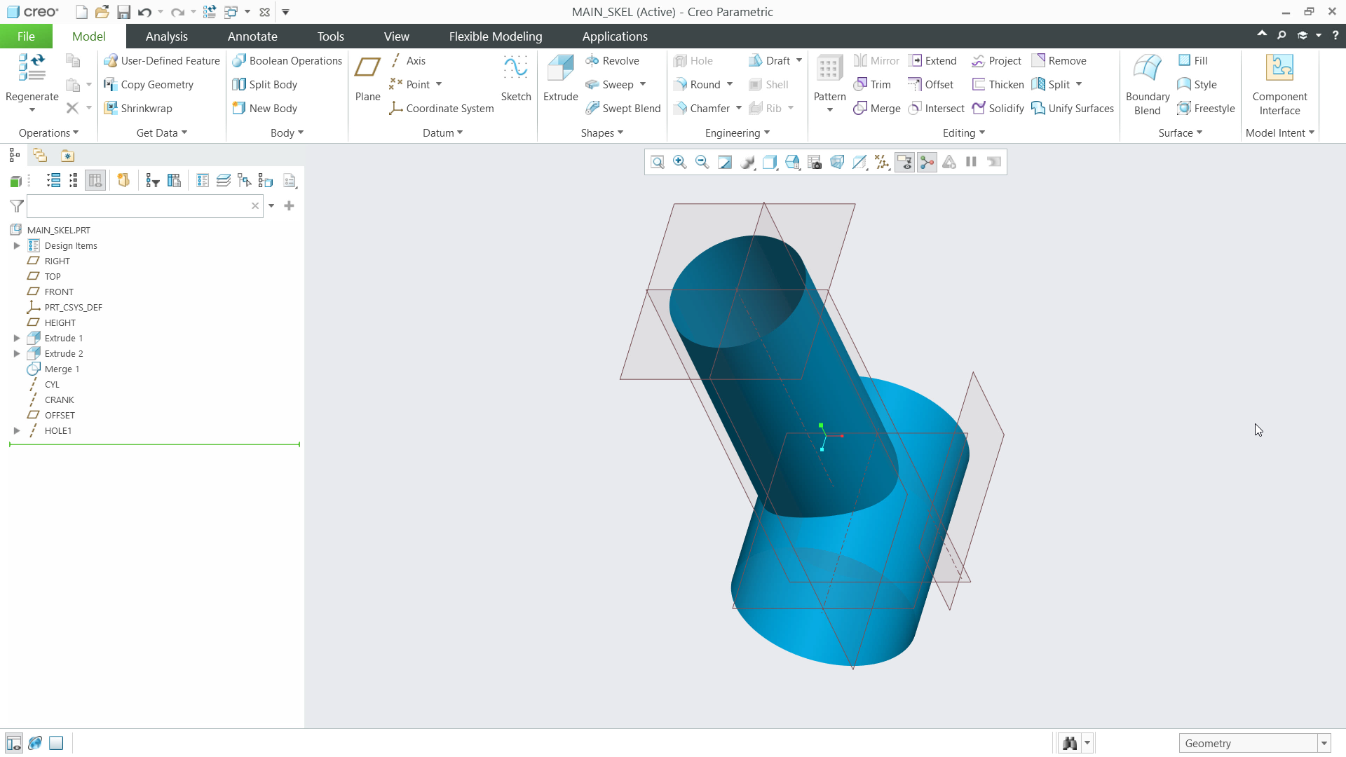Open the Flexible Modeling tab
The width and height of the screenshot is (1346, 757).
(496, 36)
